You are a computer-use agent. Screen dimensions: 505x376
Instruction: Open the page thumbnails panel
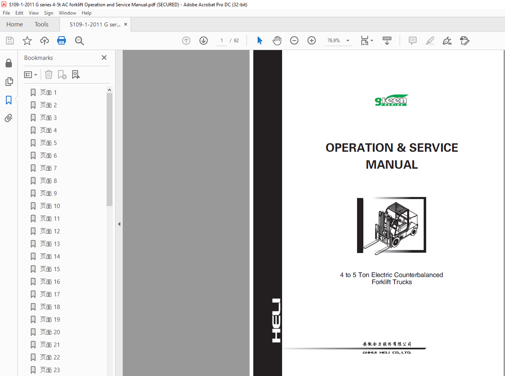(9, 82)
